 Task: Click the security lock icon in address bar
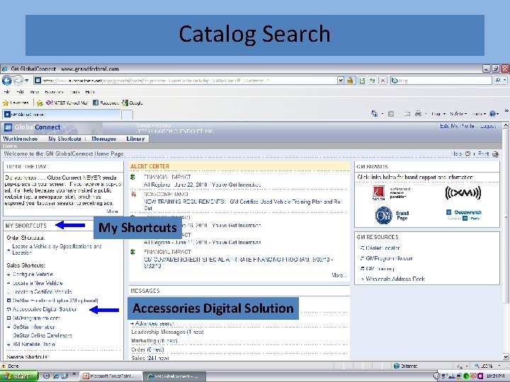(350, 80)
